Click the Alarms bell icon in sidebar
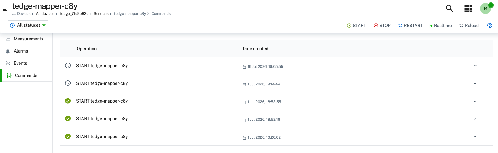The width and height of the screenshot is (498, 153). [x=8, y=51]
